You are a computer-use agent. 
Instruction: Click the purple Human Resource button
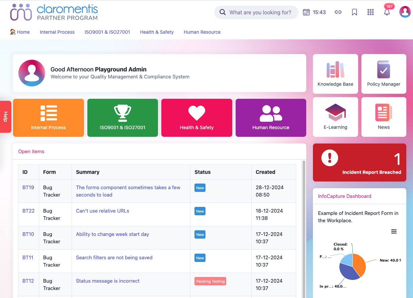tap(271, 118)
